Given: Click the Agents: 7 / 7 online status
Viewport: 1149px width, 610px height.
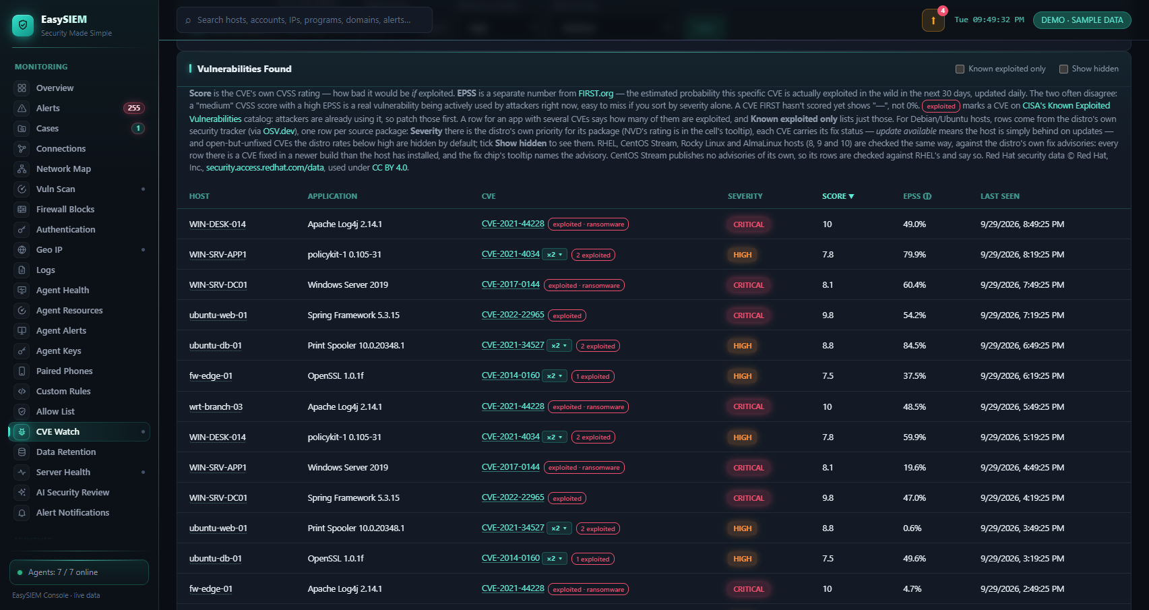Looking at the screenshot, I should coord(79,572).
